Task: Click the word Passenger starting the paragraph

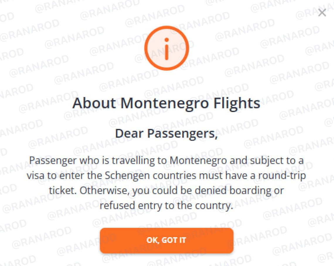Action: click(53, 161)
